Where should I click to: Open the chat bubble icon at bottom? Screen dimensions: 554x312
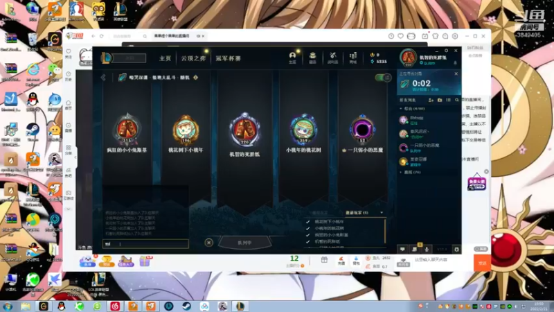click(x=402, y=250)
